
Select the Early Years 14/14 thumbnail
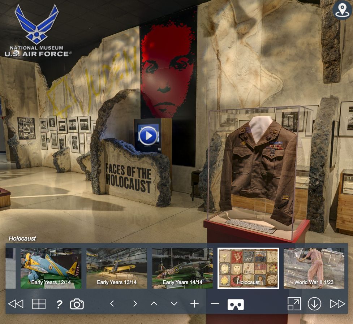point(182,268)
